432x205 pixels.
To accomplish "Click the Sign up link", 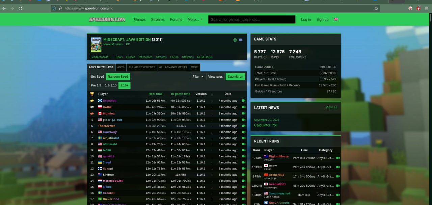I will (322, 20).
